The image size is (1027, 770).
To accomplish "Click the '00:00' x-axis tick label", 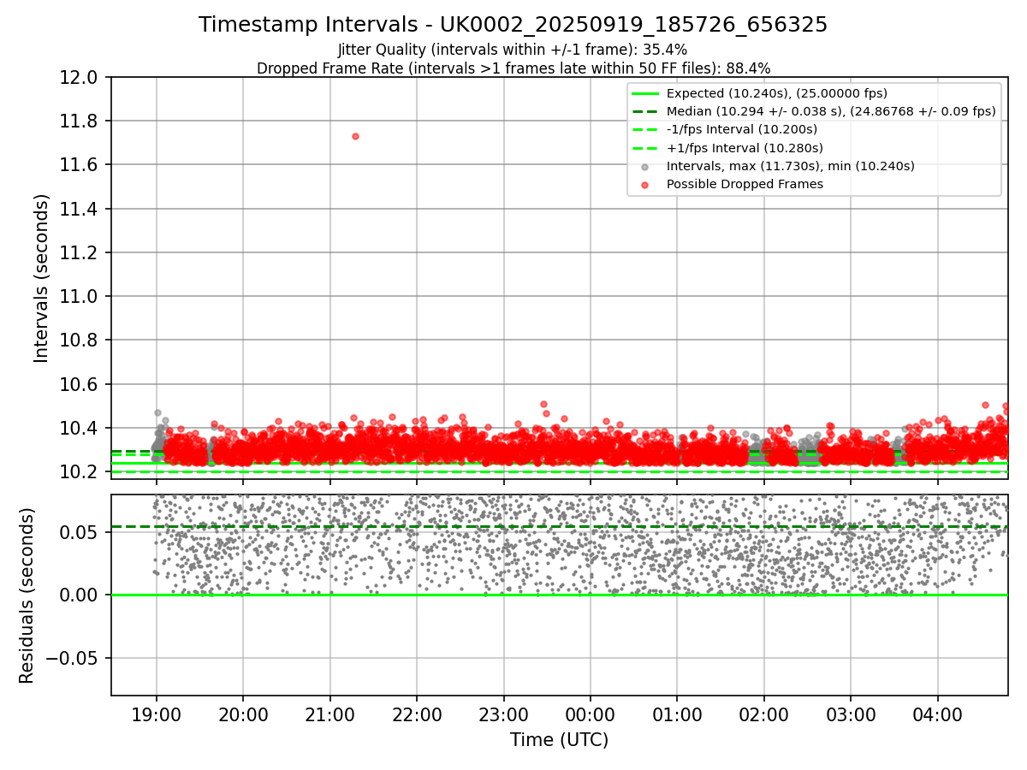I will 590,714.
